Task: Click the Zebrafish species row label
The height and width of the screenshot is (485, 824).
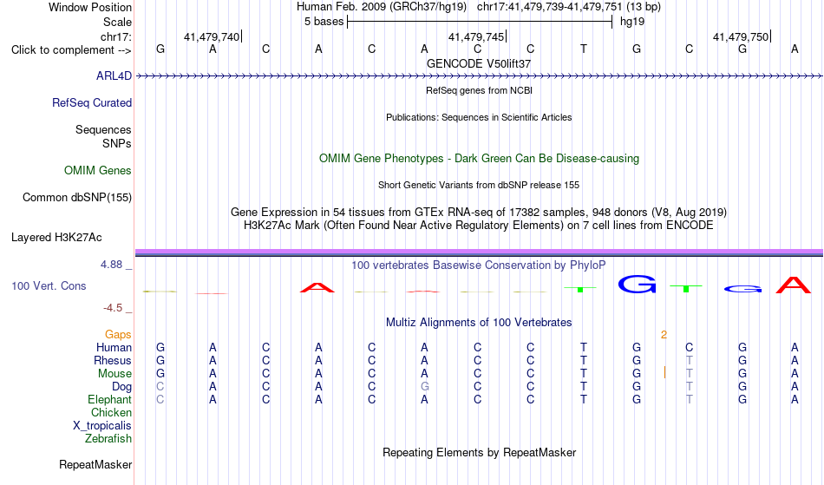Action: (108, 438)
